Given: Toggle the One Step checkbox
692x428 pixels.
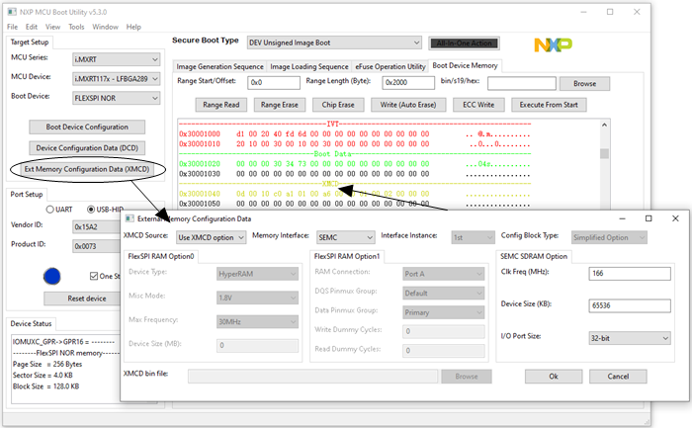Looking at the screenshot, I should pyautogui.click(x=94, y=276).
